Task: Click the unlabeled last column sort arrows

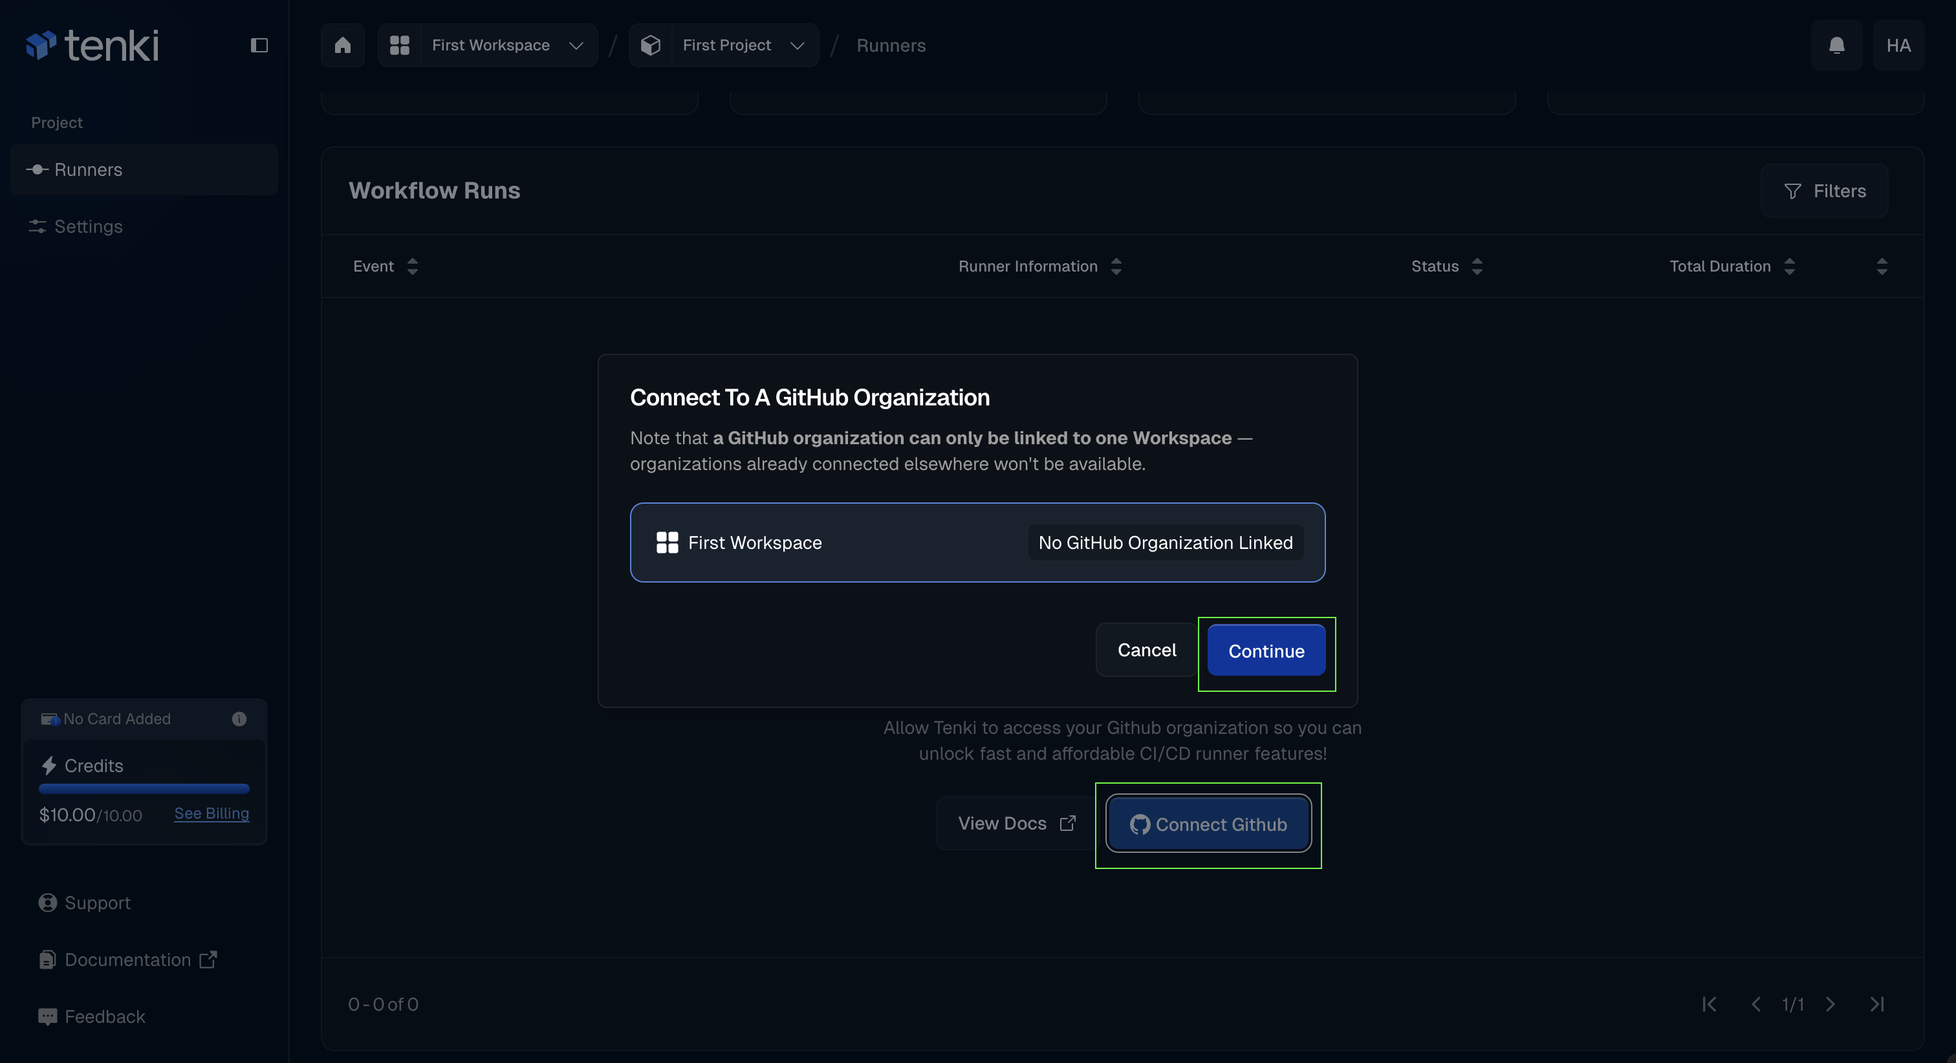Action: click(1882, 266)
